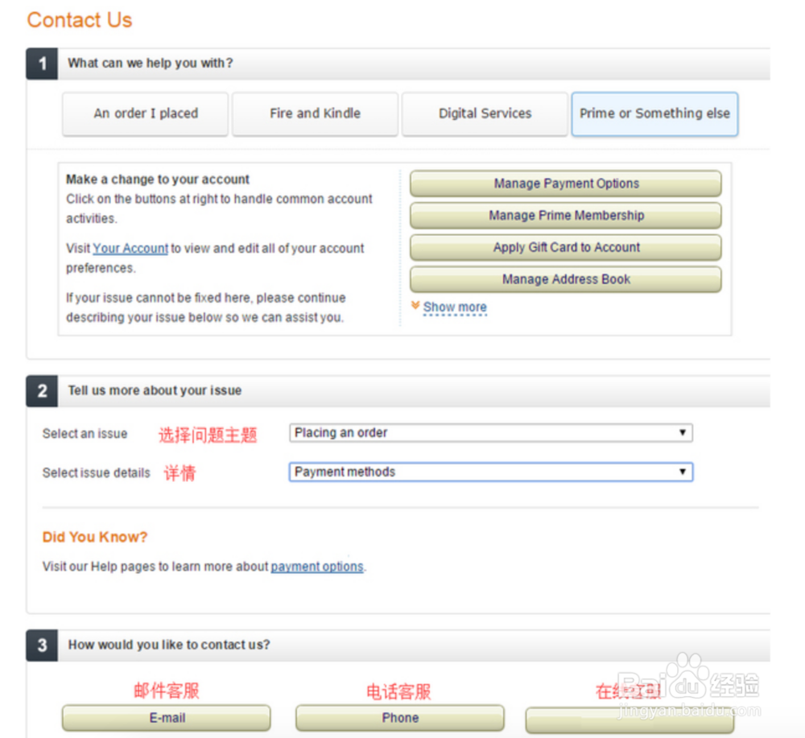Open the 'Select an issue' dropdown
This screenshot has height=738, width=805.
click(491, 433)
